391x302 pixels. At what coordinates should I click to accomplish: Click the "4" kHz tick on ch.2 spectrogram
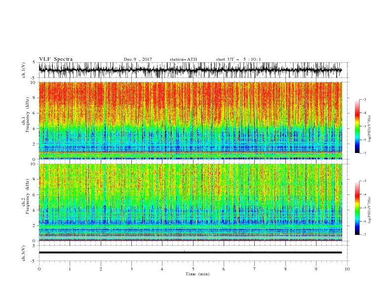coord(34,210)
